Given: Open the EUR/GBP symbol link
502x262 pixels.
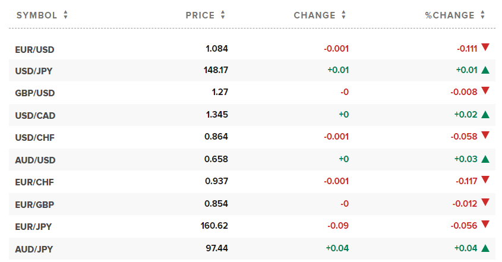Looking at the screenshot, I should click(x=34, y=204).
